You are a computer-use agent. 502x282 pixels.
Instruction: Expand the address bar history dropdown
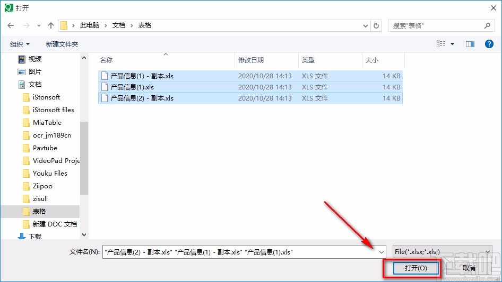tap(366, 25)
